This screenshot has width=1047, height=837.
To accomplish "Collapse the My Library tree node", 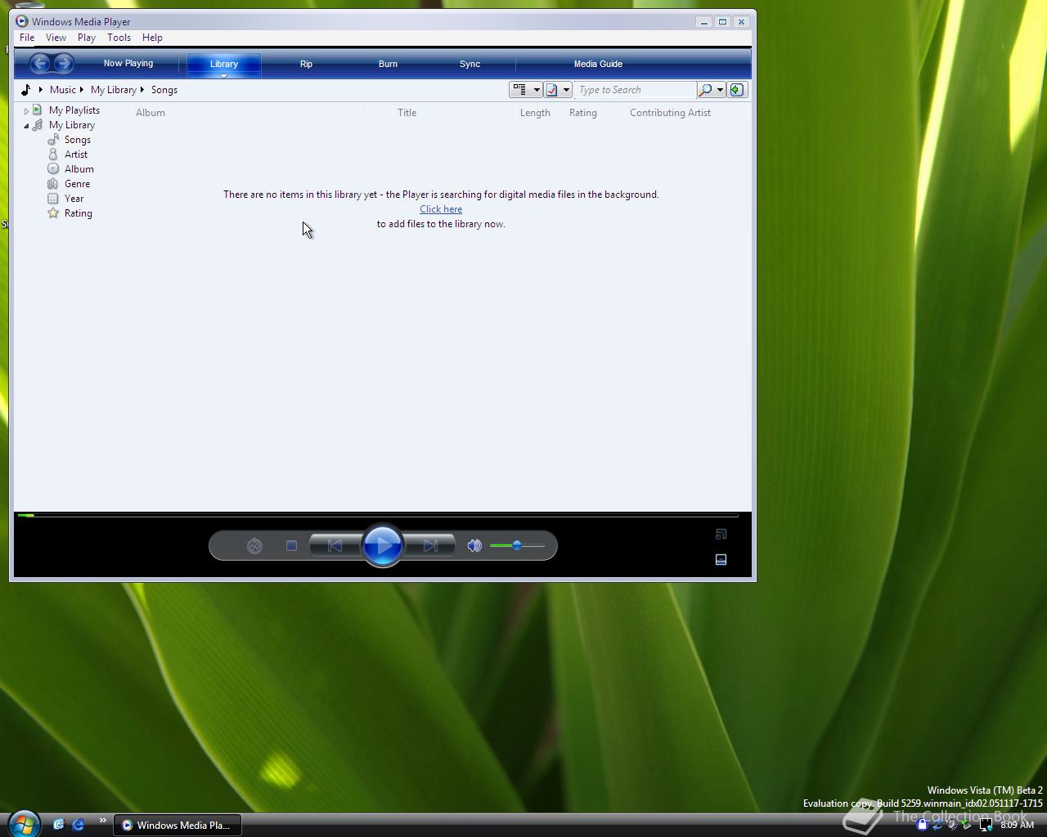I will point(26,126).
